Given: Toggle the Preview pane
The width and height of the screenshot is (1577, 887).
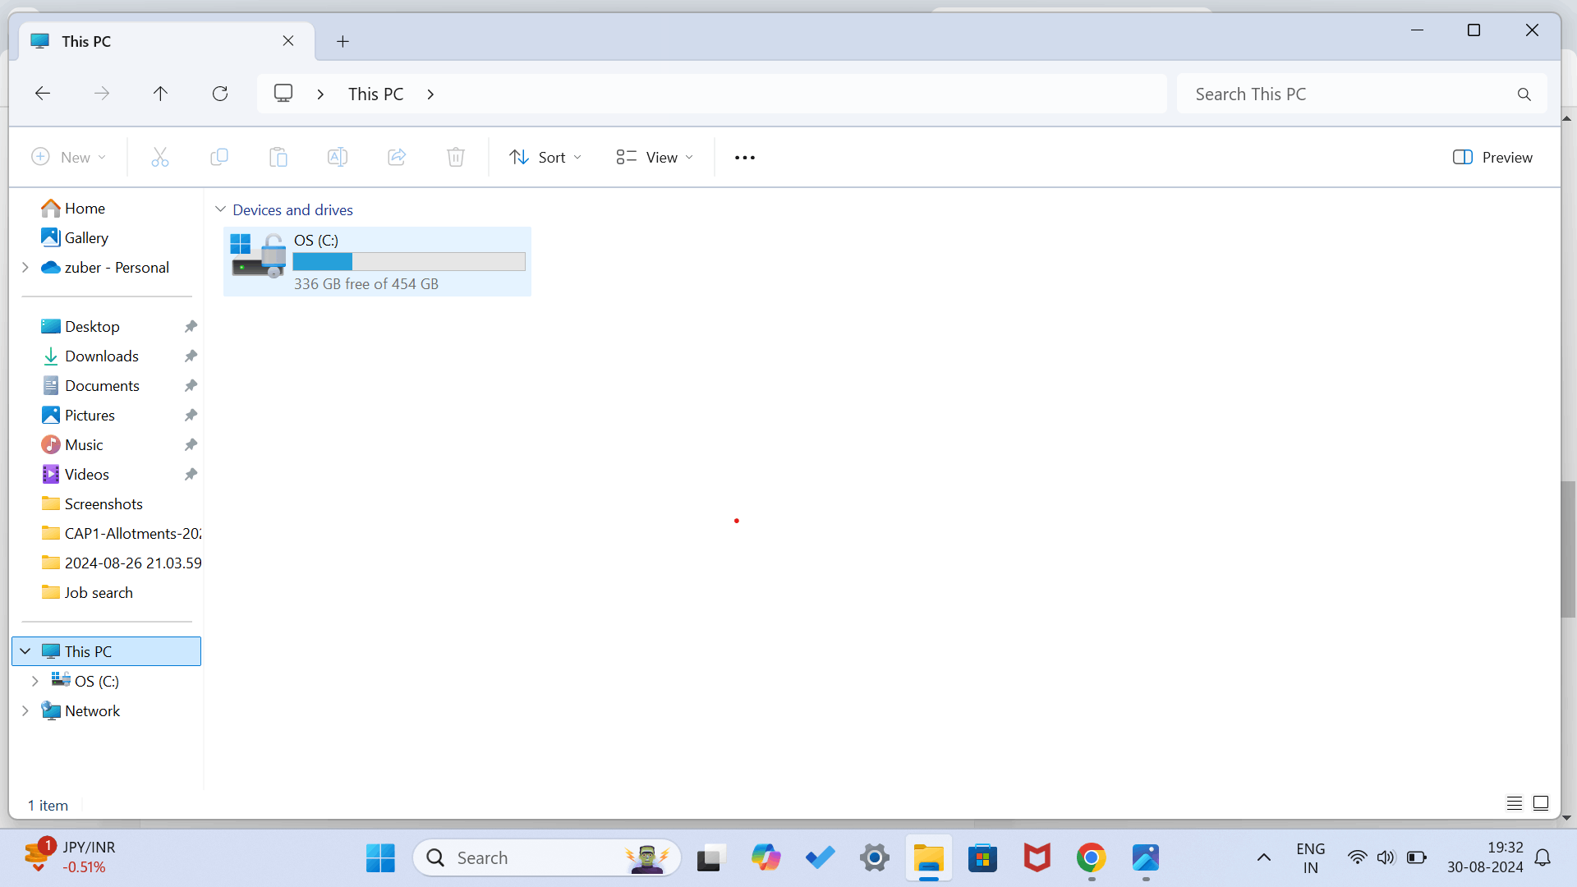Looking at the screenshot, I should pyautogui.click(x=1492, y=157).
